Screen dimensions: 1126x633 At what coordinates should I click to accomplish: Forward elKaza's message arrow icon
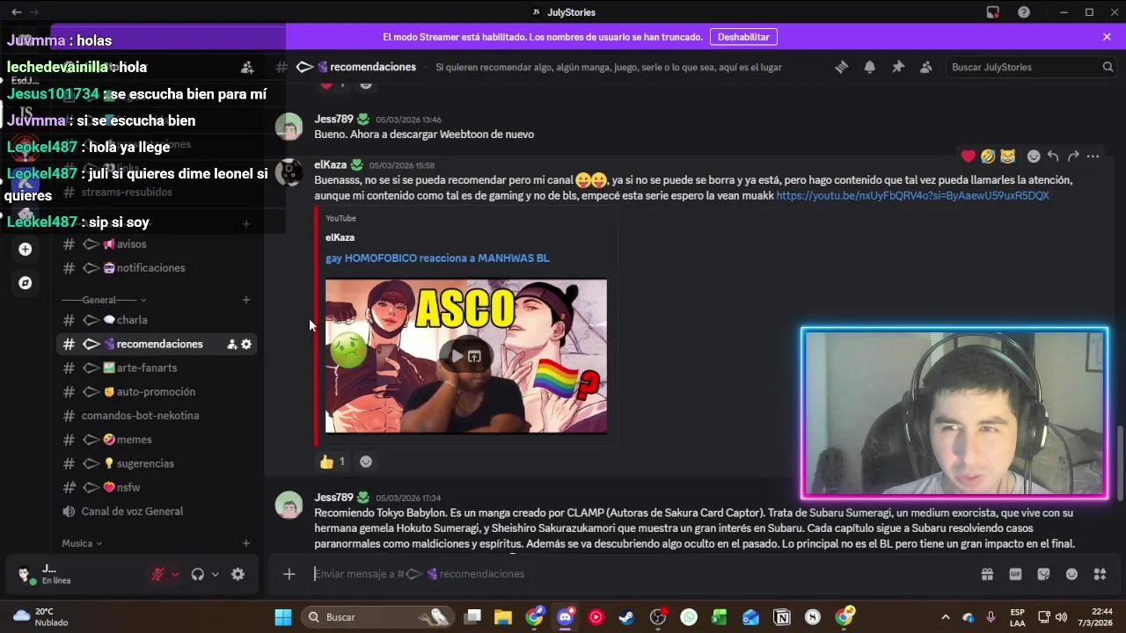pyautogui.click(x=1073, y=156)
